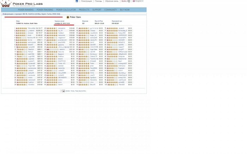Click player name Penny3
The height and width of the screenshot is (154, 247).
(x=31, y=52)
